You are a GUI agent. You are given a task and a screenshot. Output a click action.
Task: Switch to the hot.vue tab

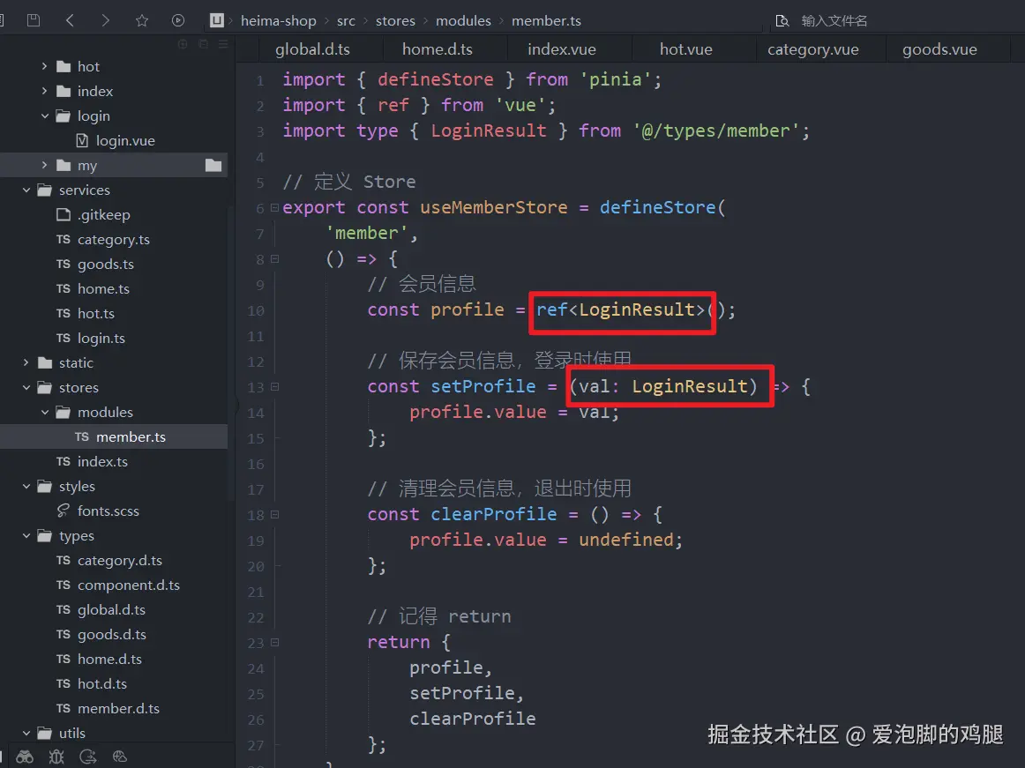(685, 49)
